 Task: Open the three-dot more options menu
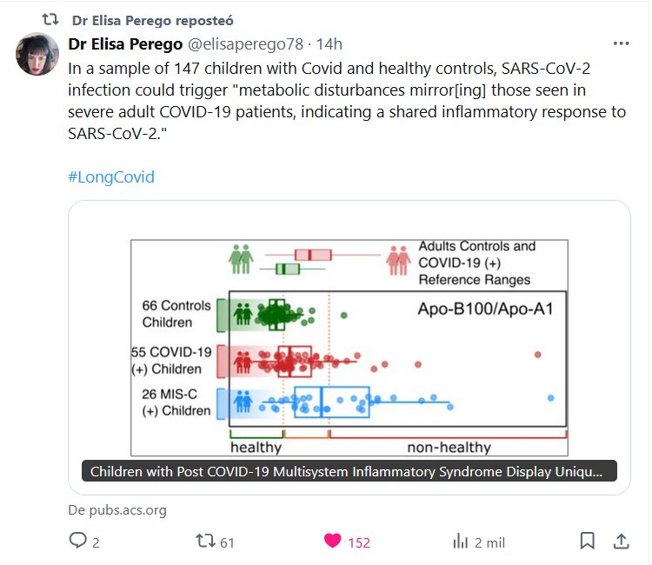[x=621, y=43]
